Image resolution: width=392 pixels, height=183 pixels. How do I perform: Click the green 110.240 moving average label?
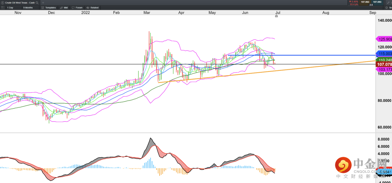tap(384, 60)
